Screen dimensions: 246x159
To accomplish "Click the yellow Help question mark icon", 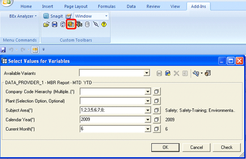I will point(104,25).
